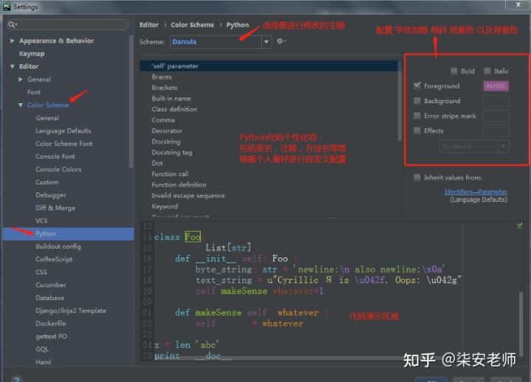
Task: Click the Background color swatch box
Action: point(496,101)
